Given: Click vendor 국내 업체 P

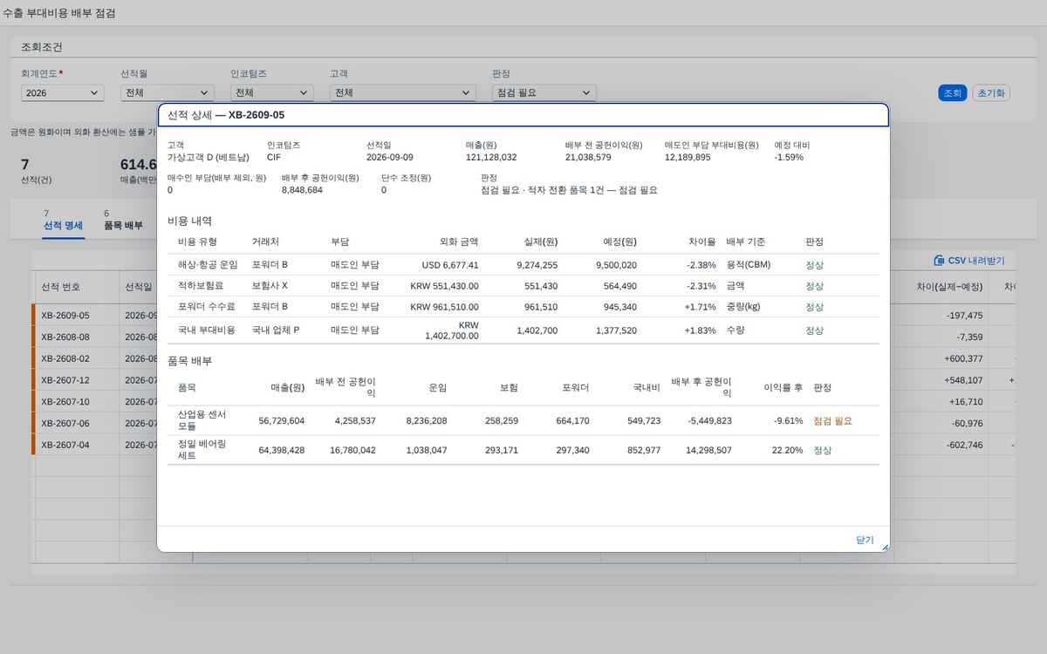Looking at the screenshot, I should (x=276, y=330).
